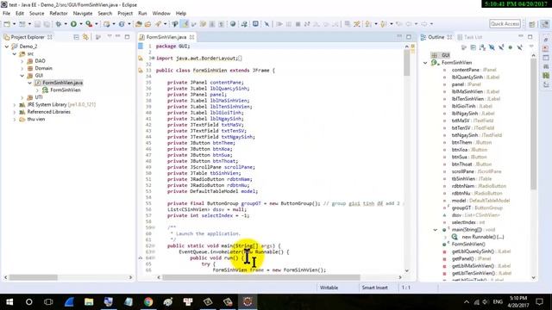Screen dimensions: 552x310
Task: Click Project Explorer horizontal scrollbar thumb
Action: coord(34,277)
